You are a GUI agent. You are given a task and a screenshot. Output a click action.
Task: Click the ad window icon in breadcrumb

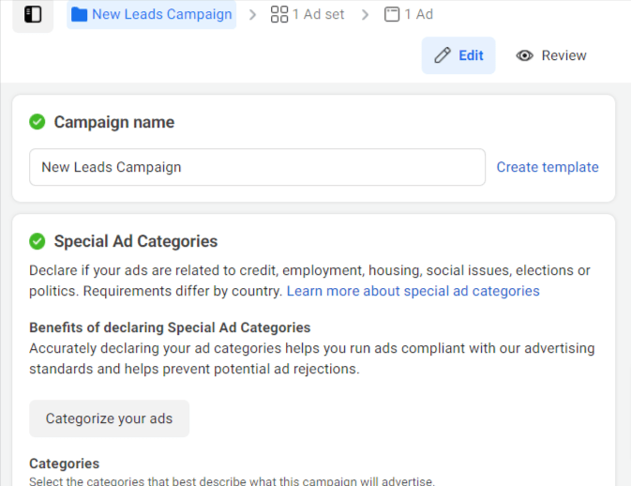pos(392,15)
